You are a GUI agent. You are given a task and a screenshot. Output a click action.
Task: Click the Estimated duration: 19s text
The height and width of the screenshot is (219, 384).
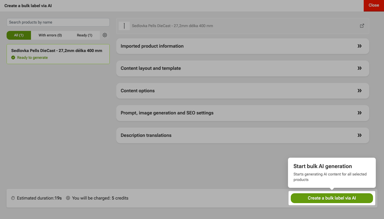(39, 198)
